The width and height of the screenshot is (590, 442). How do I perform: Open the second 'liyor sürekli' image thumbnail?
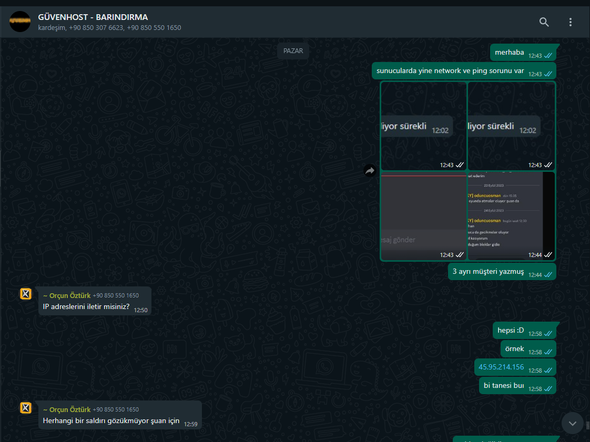(511, 126)
